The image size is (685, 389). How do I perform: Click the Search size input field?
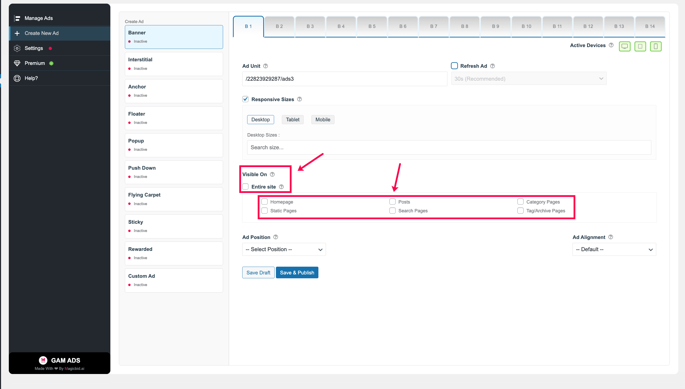point(449,147)
